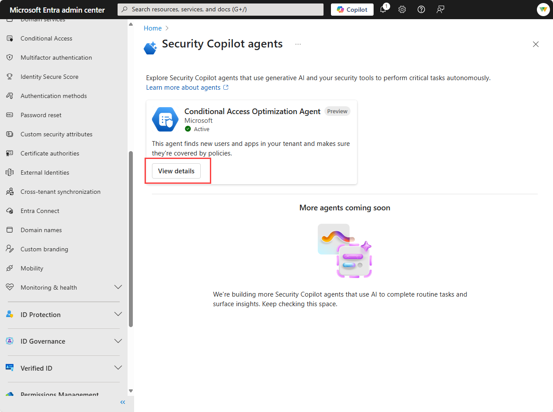Image resolution: width=553 pixels, height=412 pixels.
Task: Open Multifactor authentication in the sidebar
Action: click(x=56, y=57)
